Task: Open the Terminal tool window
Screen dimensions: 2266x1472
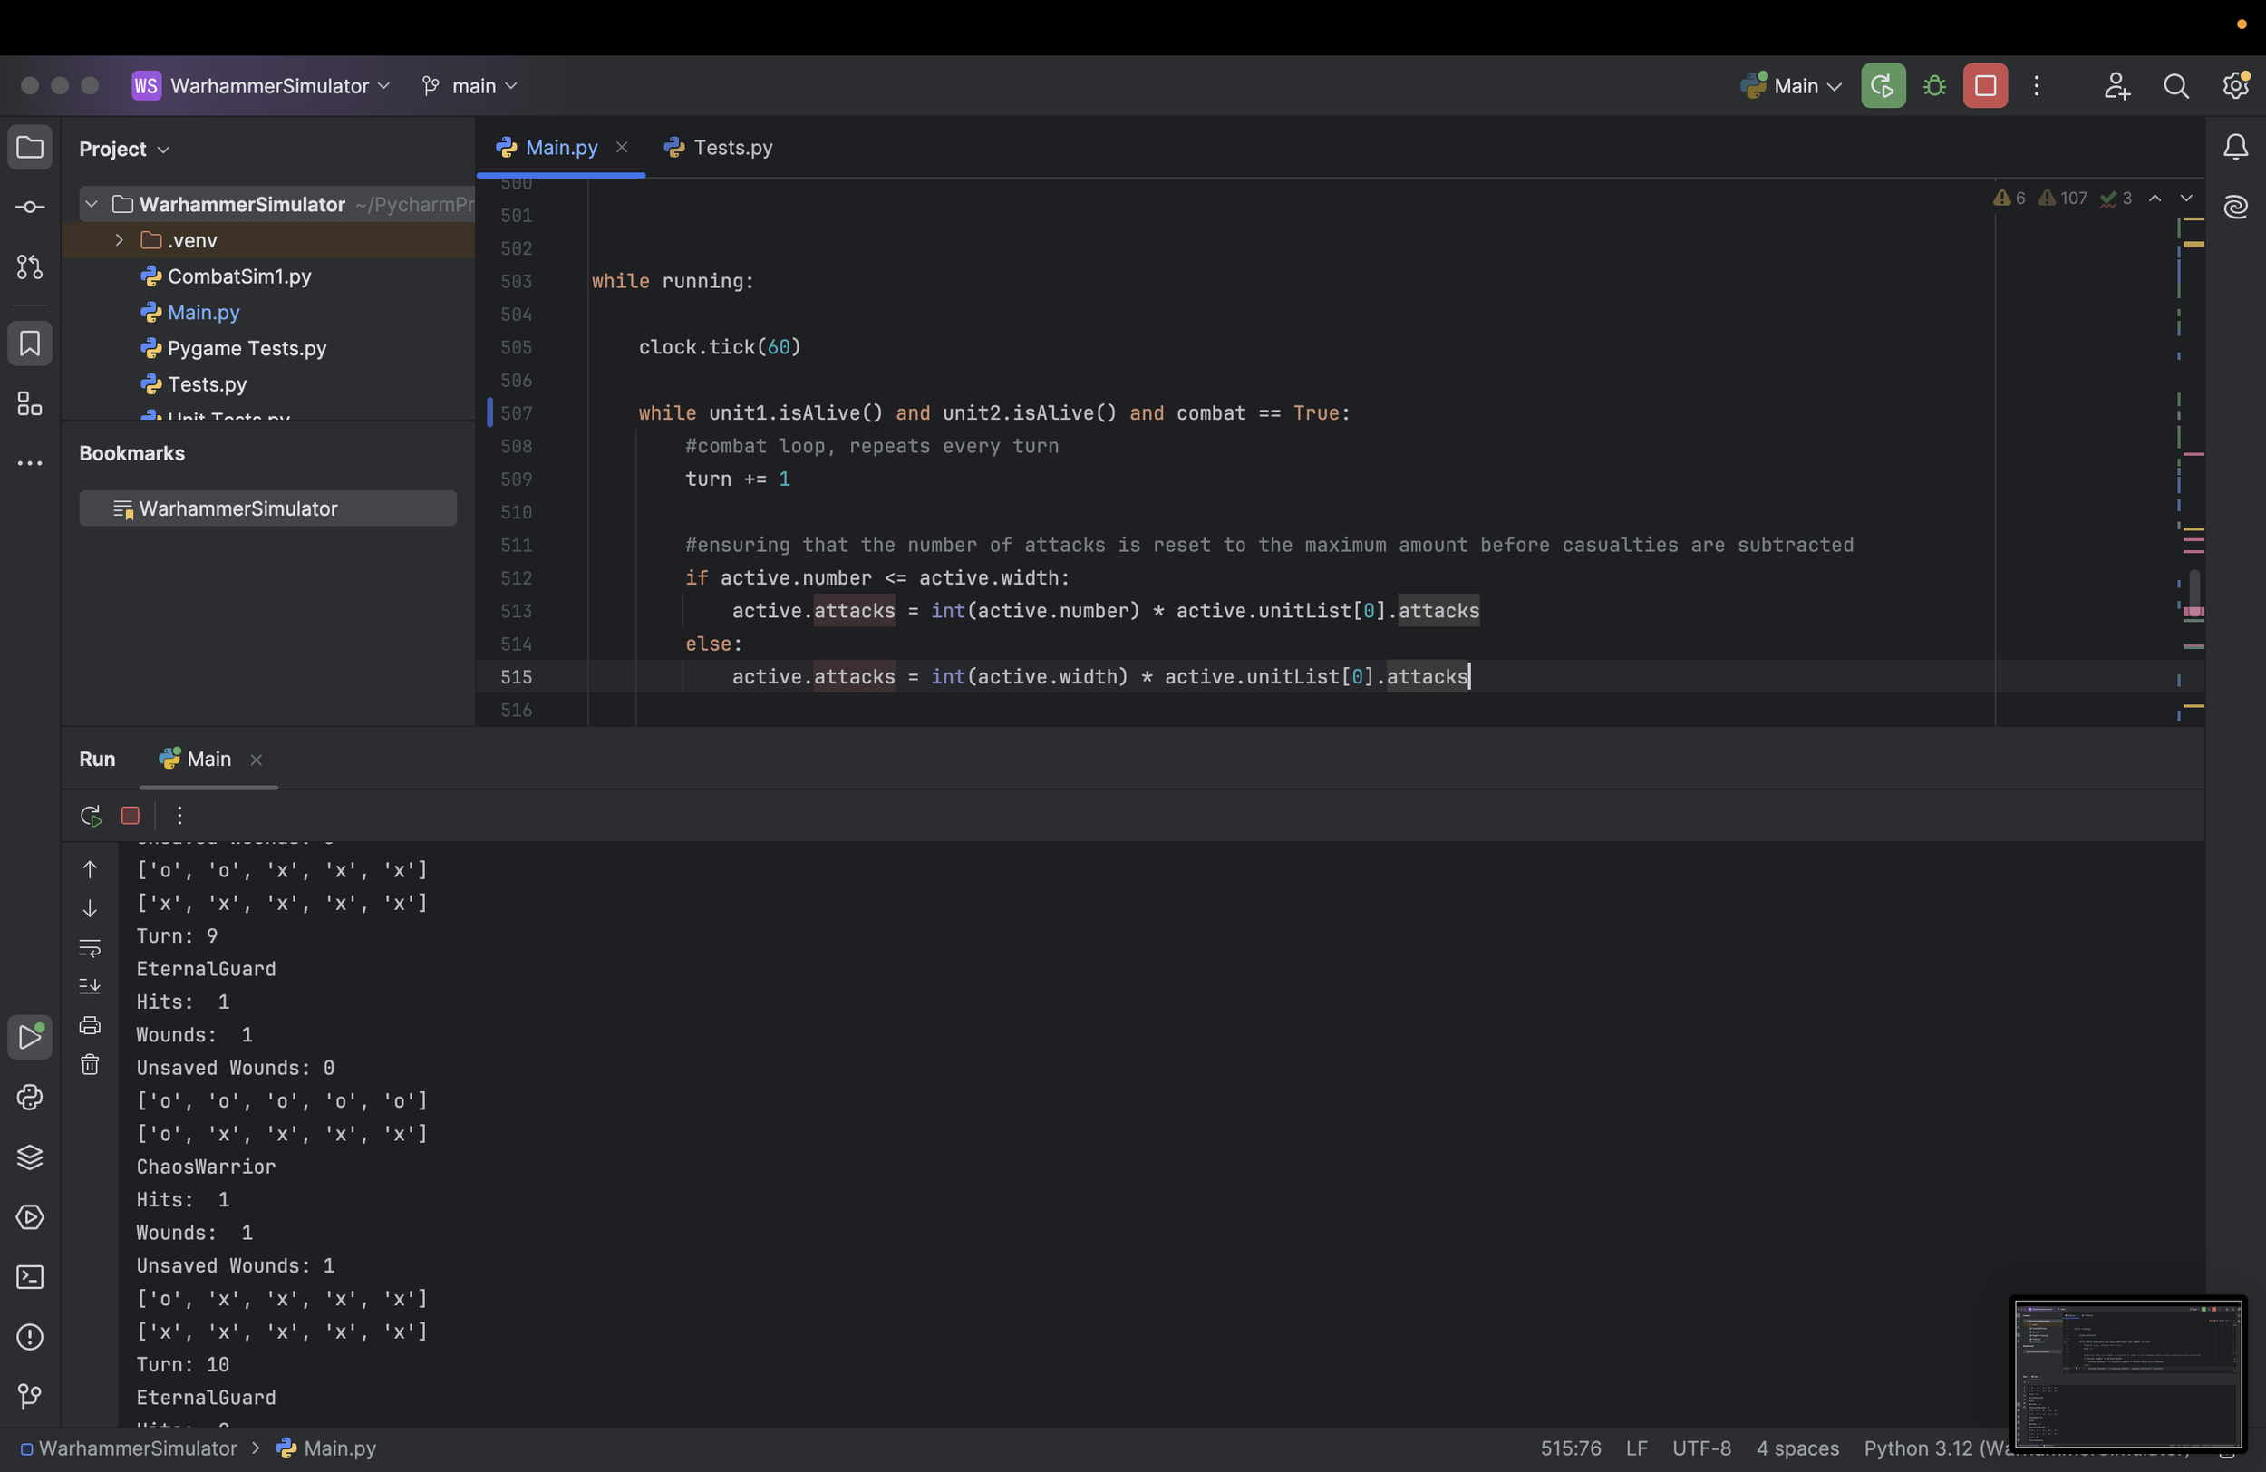Action: tap(30, 1277)
